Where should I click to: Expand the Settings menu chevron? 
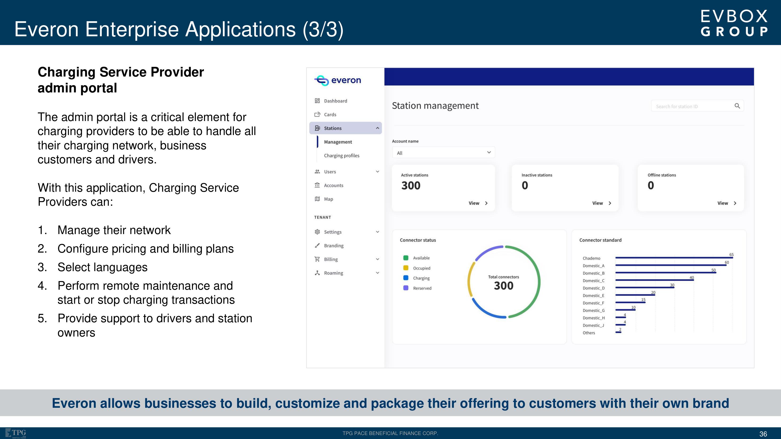[x=378, y=232]
